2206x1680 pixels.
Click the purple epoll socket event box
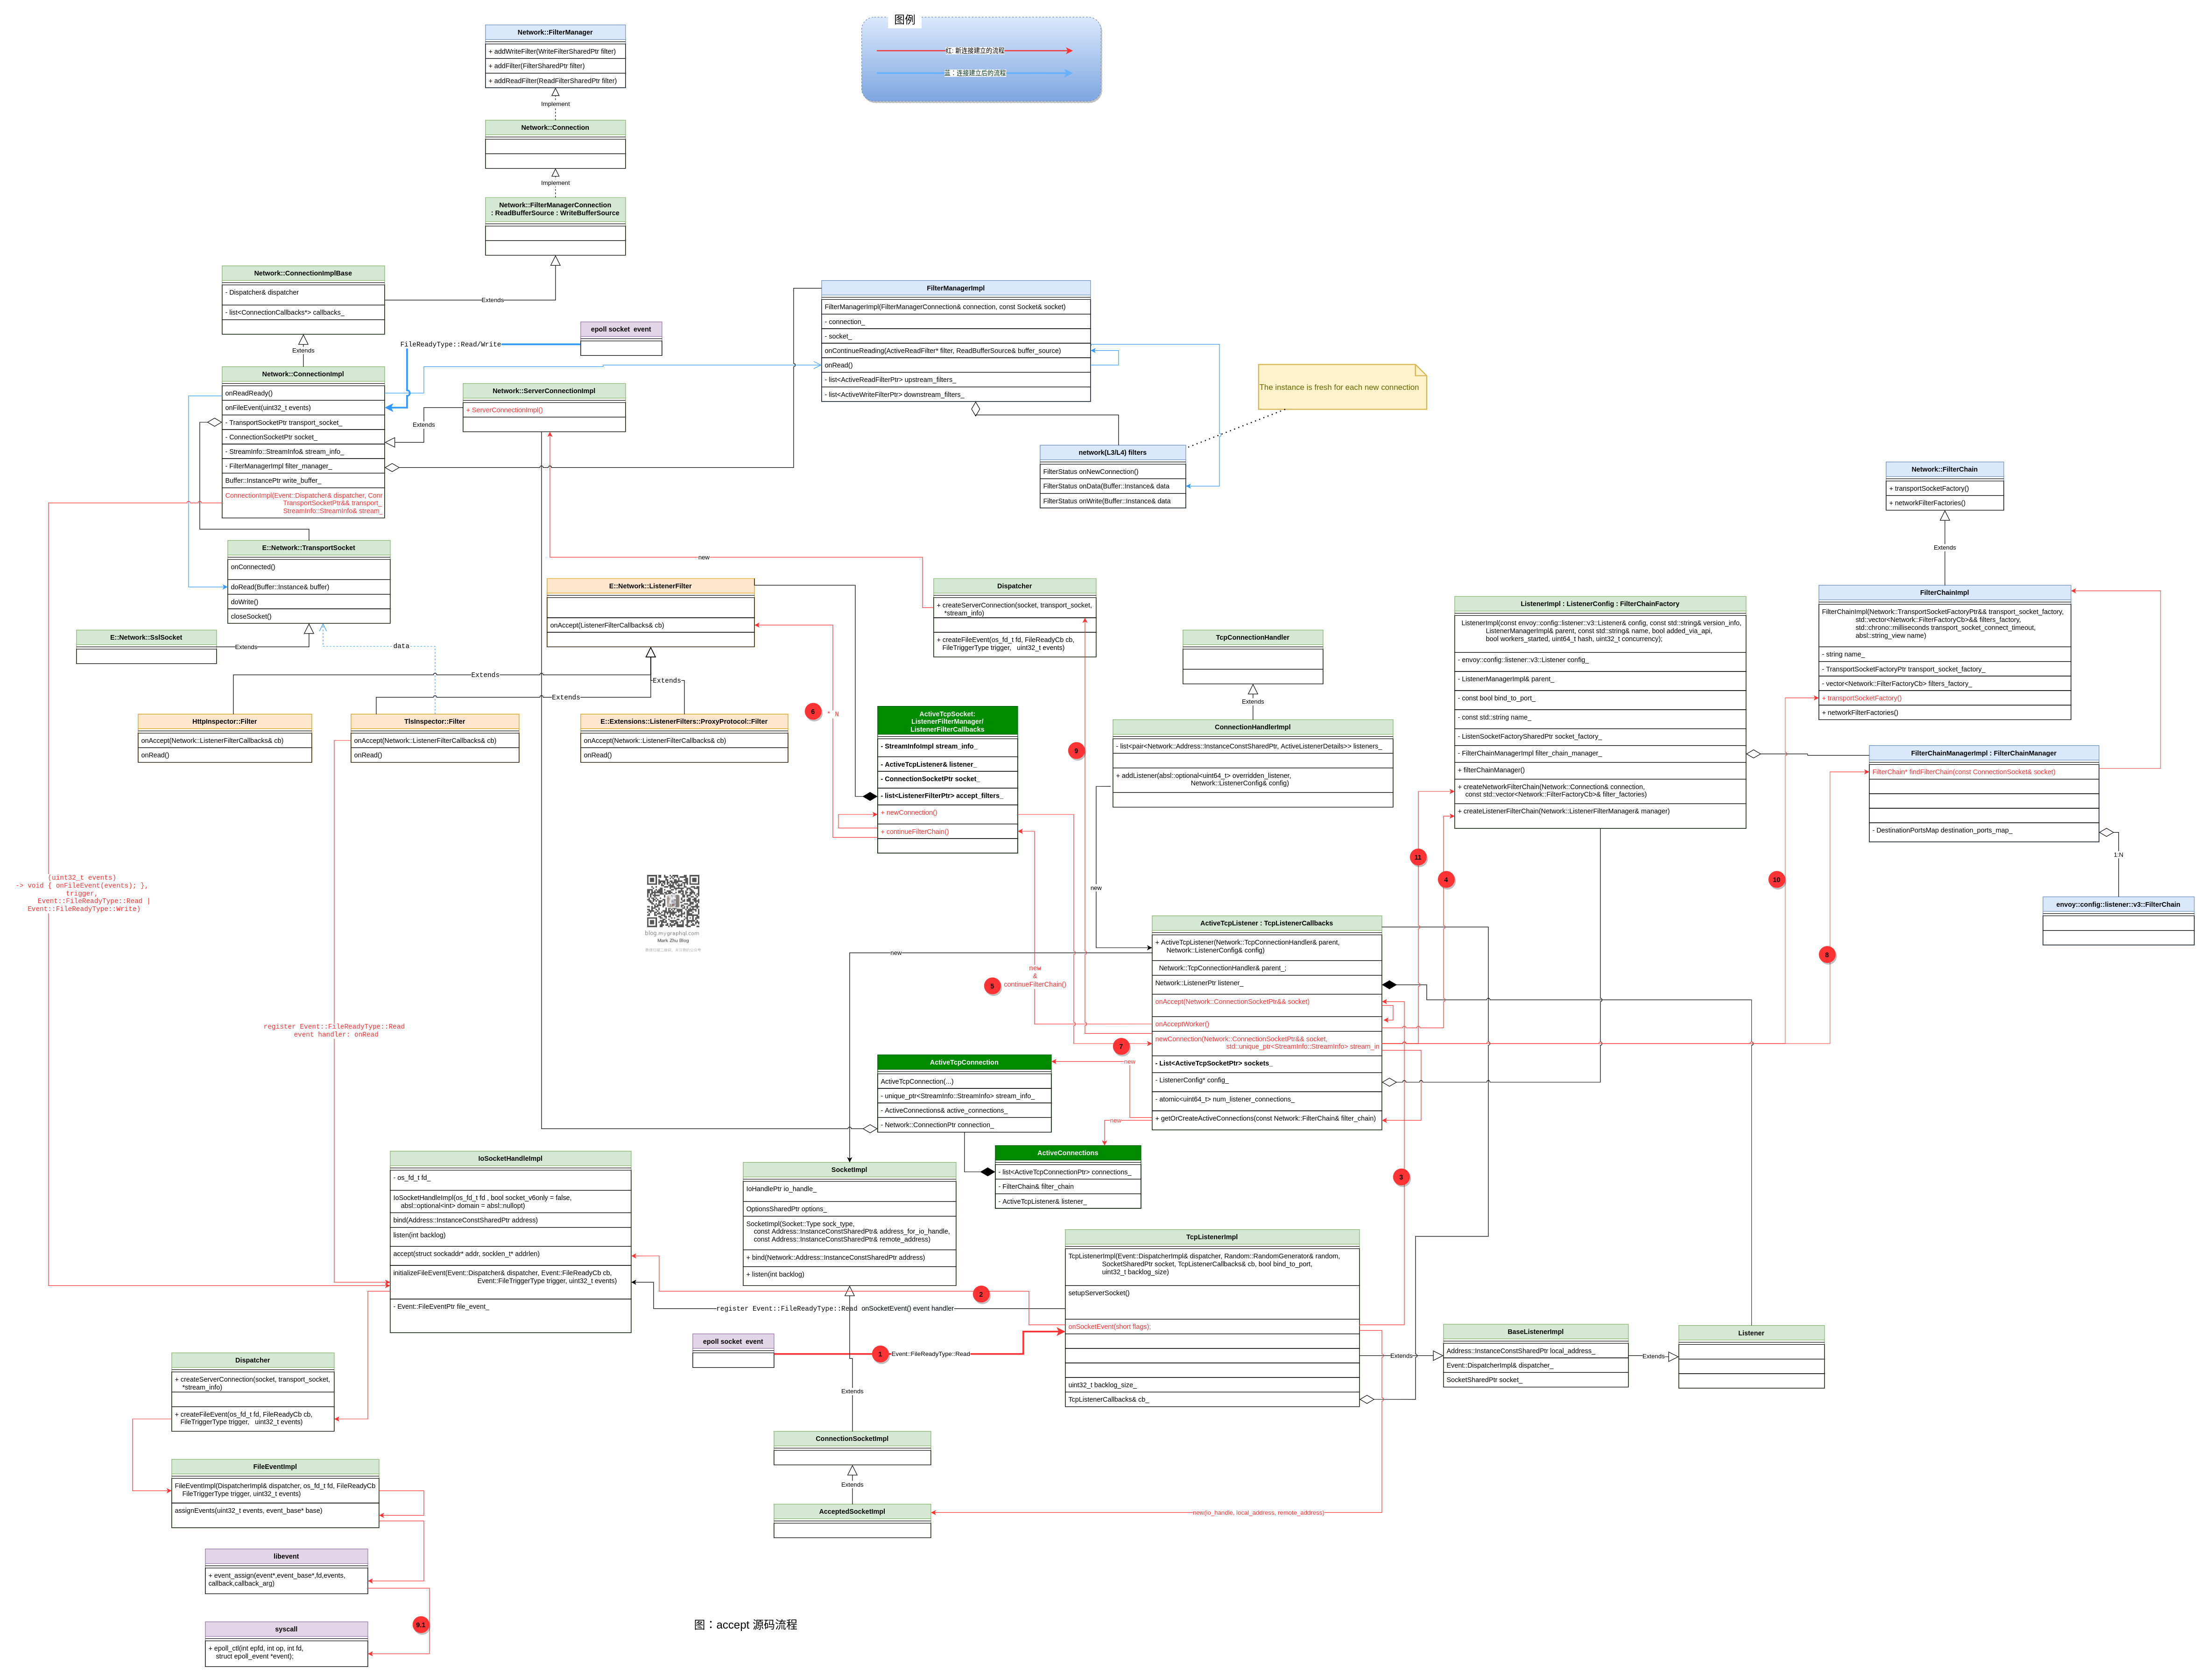coord(621,333)
